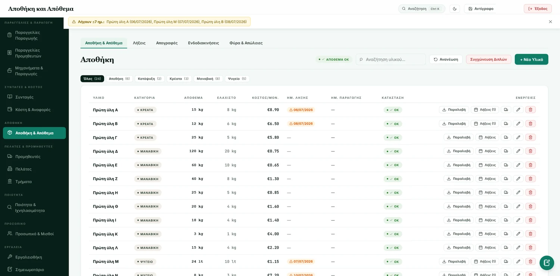
Task: Click Ανανέωση refresh button
Action: pyautogui.click(x=446, y=59)
